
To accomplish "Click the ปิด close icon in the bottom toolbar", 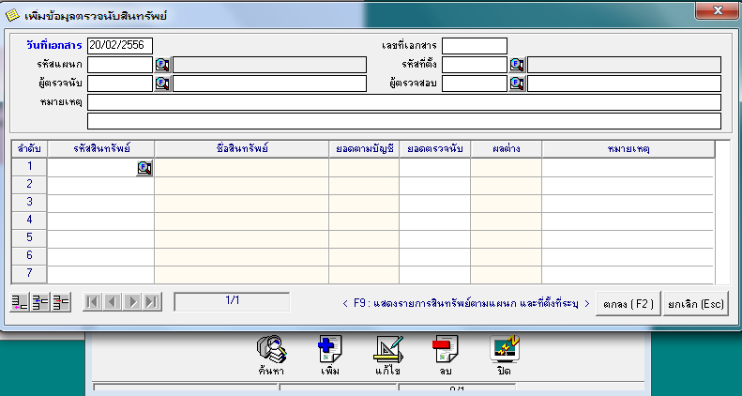I will (x=504, y=348).
